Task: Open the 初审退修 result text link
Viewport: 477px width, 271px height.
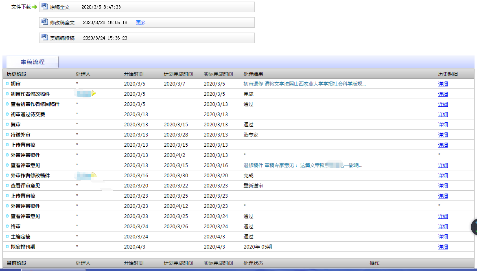Action: coord(304,84)
